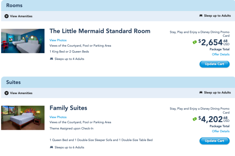Click bed icon next to Sleeps up to 6 Adults
The height and width of the screenshot is (156, 235).
click(x=51, y=147)
